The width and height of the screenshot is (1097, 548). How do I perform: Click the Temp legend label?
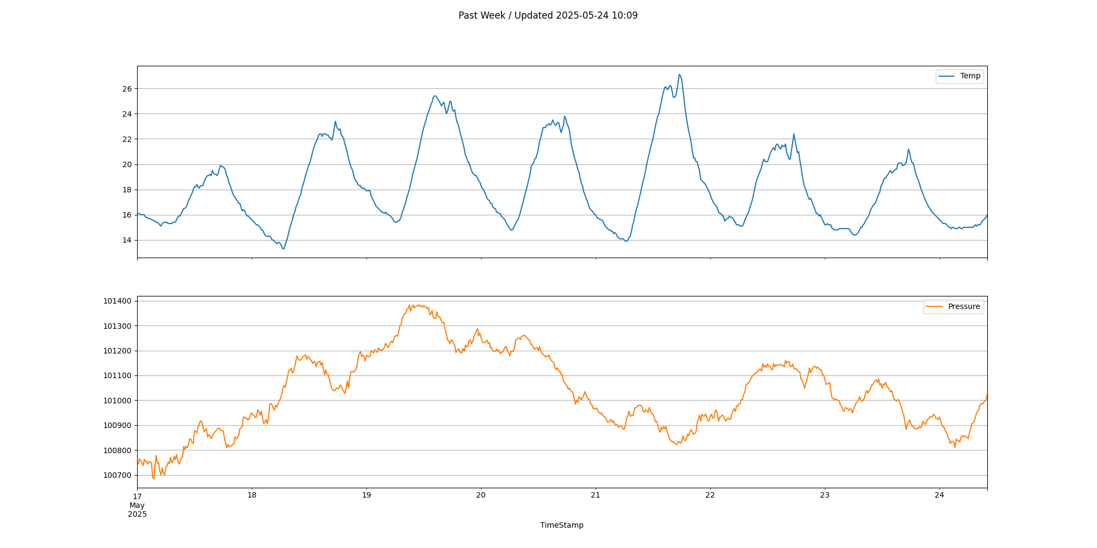970,76
